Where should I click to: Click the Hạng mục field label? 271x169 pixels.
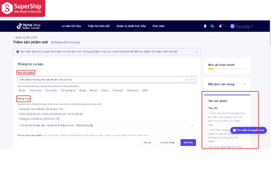[x=23, y=99]
